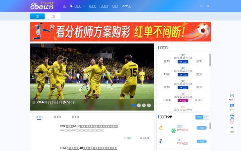The image size is (241, 151).
Task: Click the follow button in the 178% row
Action: coord(202,141)
